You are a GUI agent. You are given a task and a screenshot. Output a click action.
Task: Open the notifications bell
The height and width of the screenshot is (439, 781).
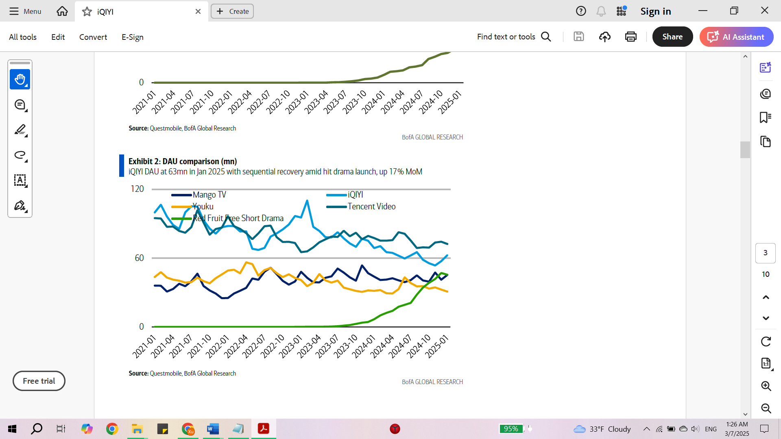pos(601,11)
